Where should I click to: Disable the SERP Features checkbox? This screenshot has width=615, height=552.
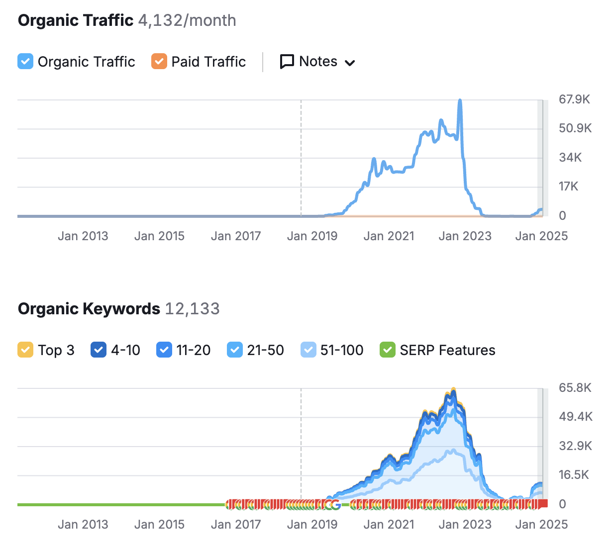click(x=388, y=350)
